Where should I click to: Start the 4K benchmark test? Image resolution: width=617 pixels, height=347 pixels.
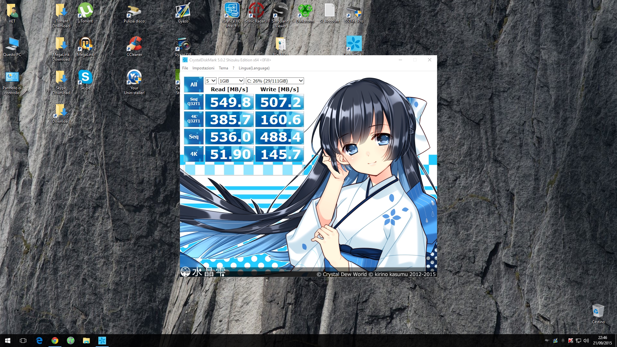click(193, 154)
